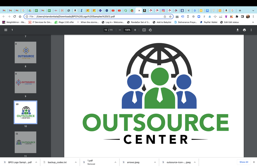Show the hidden bookmarks overflow
Image resolution: width=257 pixels, height=167 pixels.
[253, 22]
